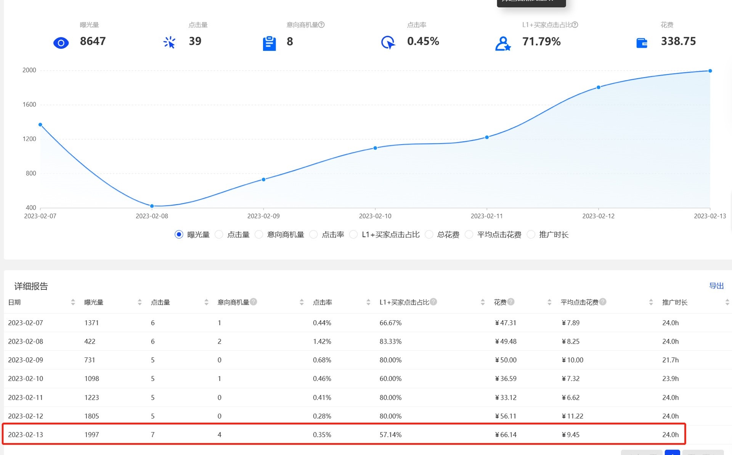Click the 2023-02-08 date cell in table
This screenshot has width=732, height=455.
(26, 342)
